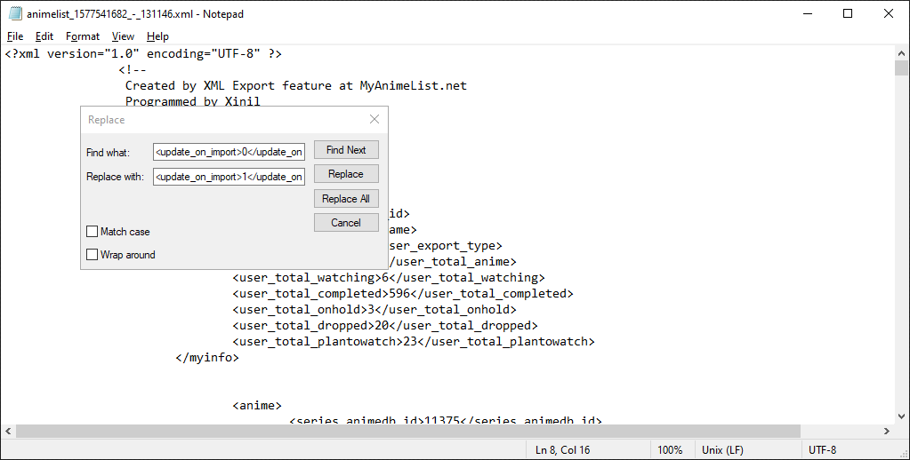Enable the Match case checkbox

coord(93,232)
